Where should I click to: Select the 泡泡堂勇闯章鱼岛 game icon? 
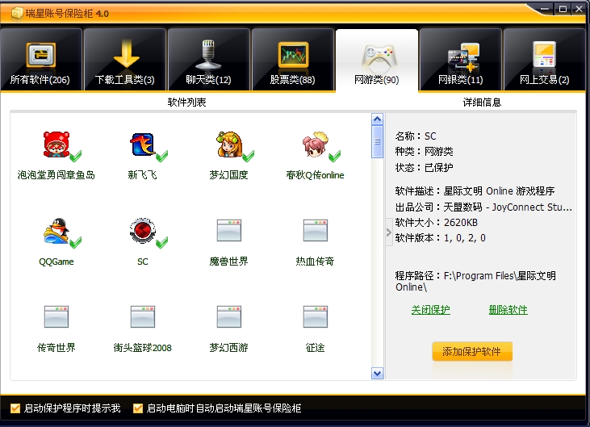point(57,144)
